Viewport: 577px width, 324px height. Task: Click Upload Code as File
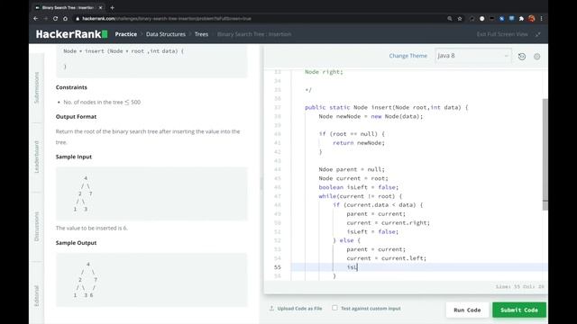(299, 309)
